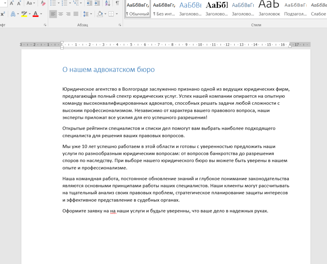Select the Без инт... style
The image size is (327, 264).
coord(164,9)
